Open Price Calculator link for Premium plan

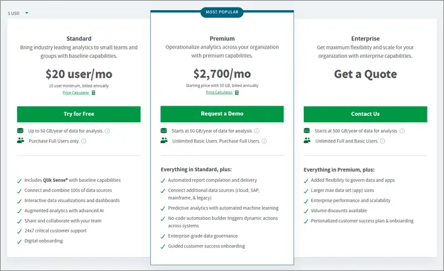(x=219, y=92)
